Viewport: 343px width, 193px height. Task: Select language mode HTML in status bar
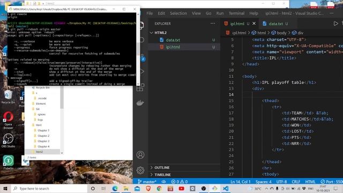pyautogui.click(x=310, y=182)
